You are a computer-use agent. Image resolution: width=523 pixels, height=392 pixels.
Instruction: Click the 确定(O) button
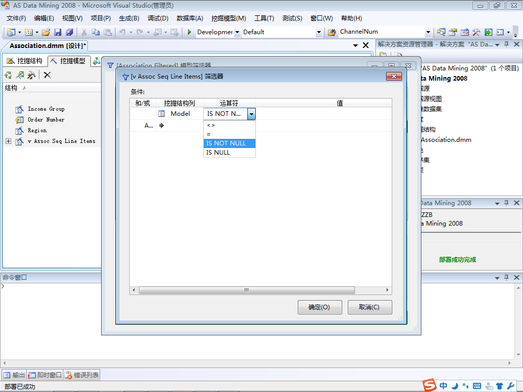coord(320,307)
